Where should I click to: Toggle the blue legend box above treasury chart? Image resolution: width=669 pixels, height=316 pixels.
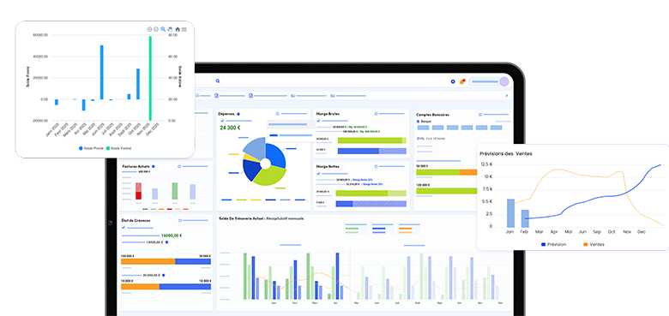(x=383, y=229)
